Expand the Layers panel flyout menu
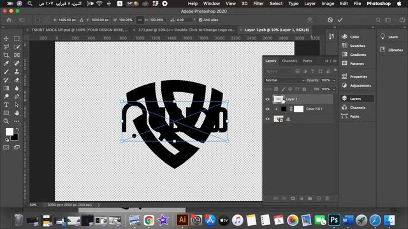The height and width of the screenshot is (229, 408). [335, 61]
